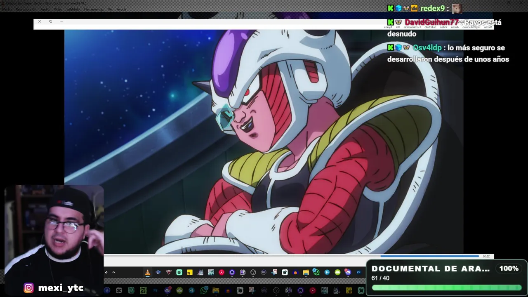Open the dark aperture circle icon in upper taskbar row
This screenshot has height=297, width=528.
[253, 272]
